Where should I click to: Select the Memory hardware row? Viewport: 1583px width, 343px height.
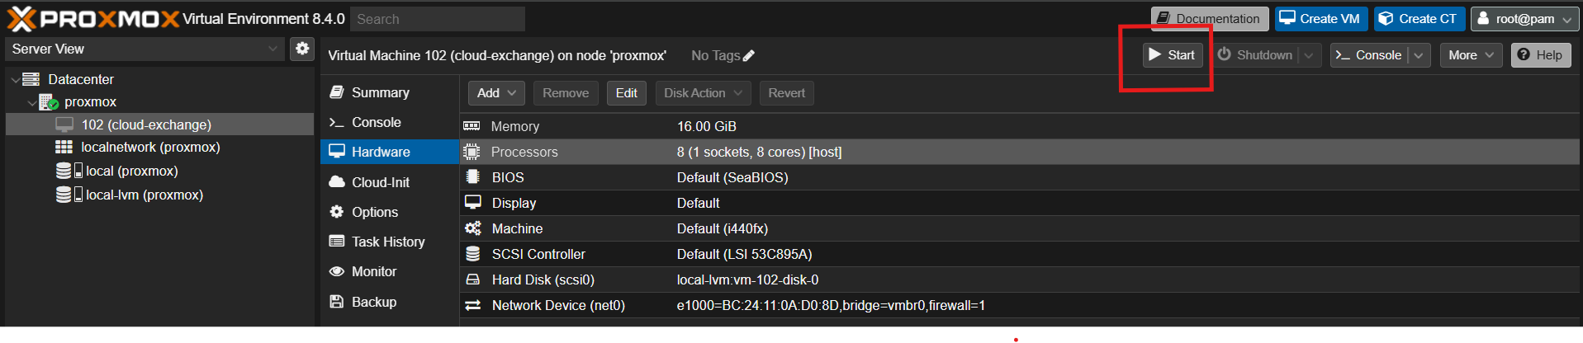click(1019, 126)
